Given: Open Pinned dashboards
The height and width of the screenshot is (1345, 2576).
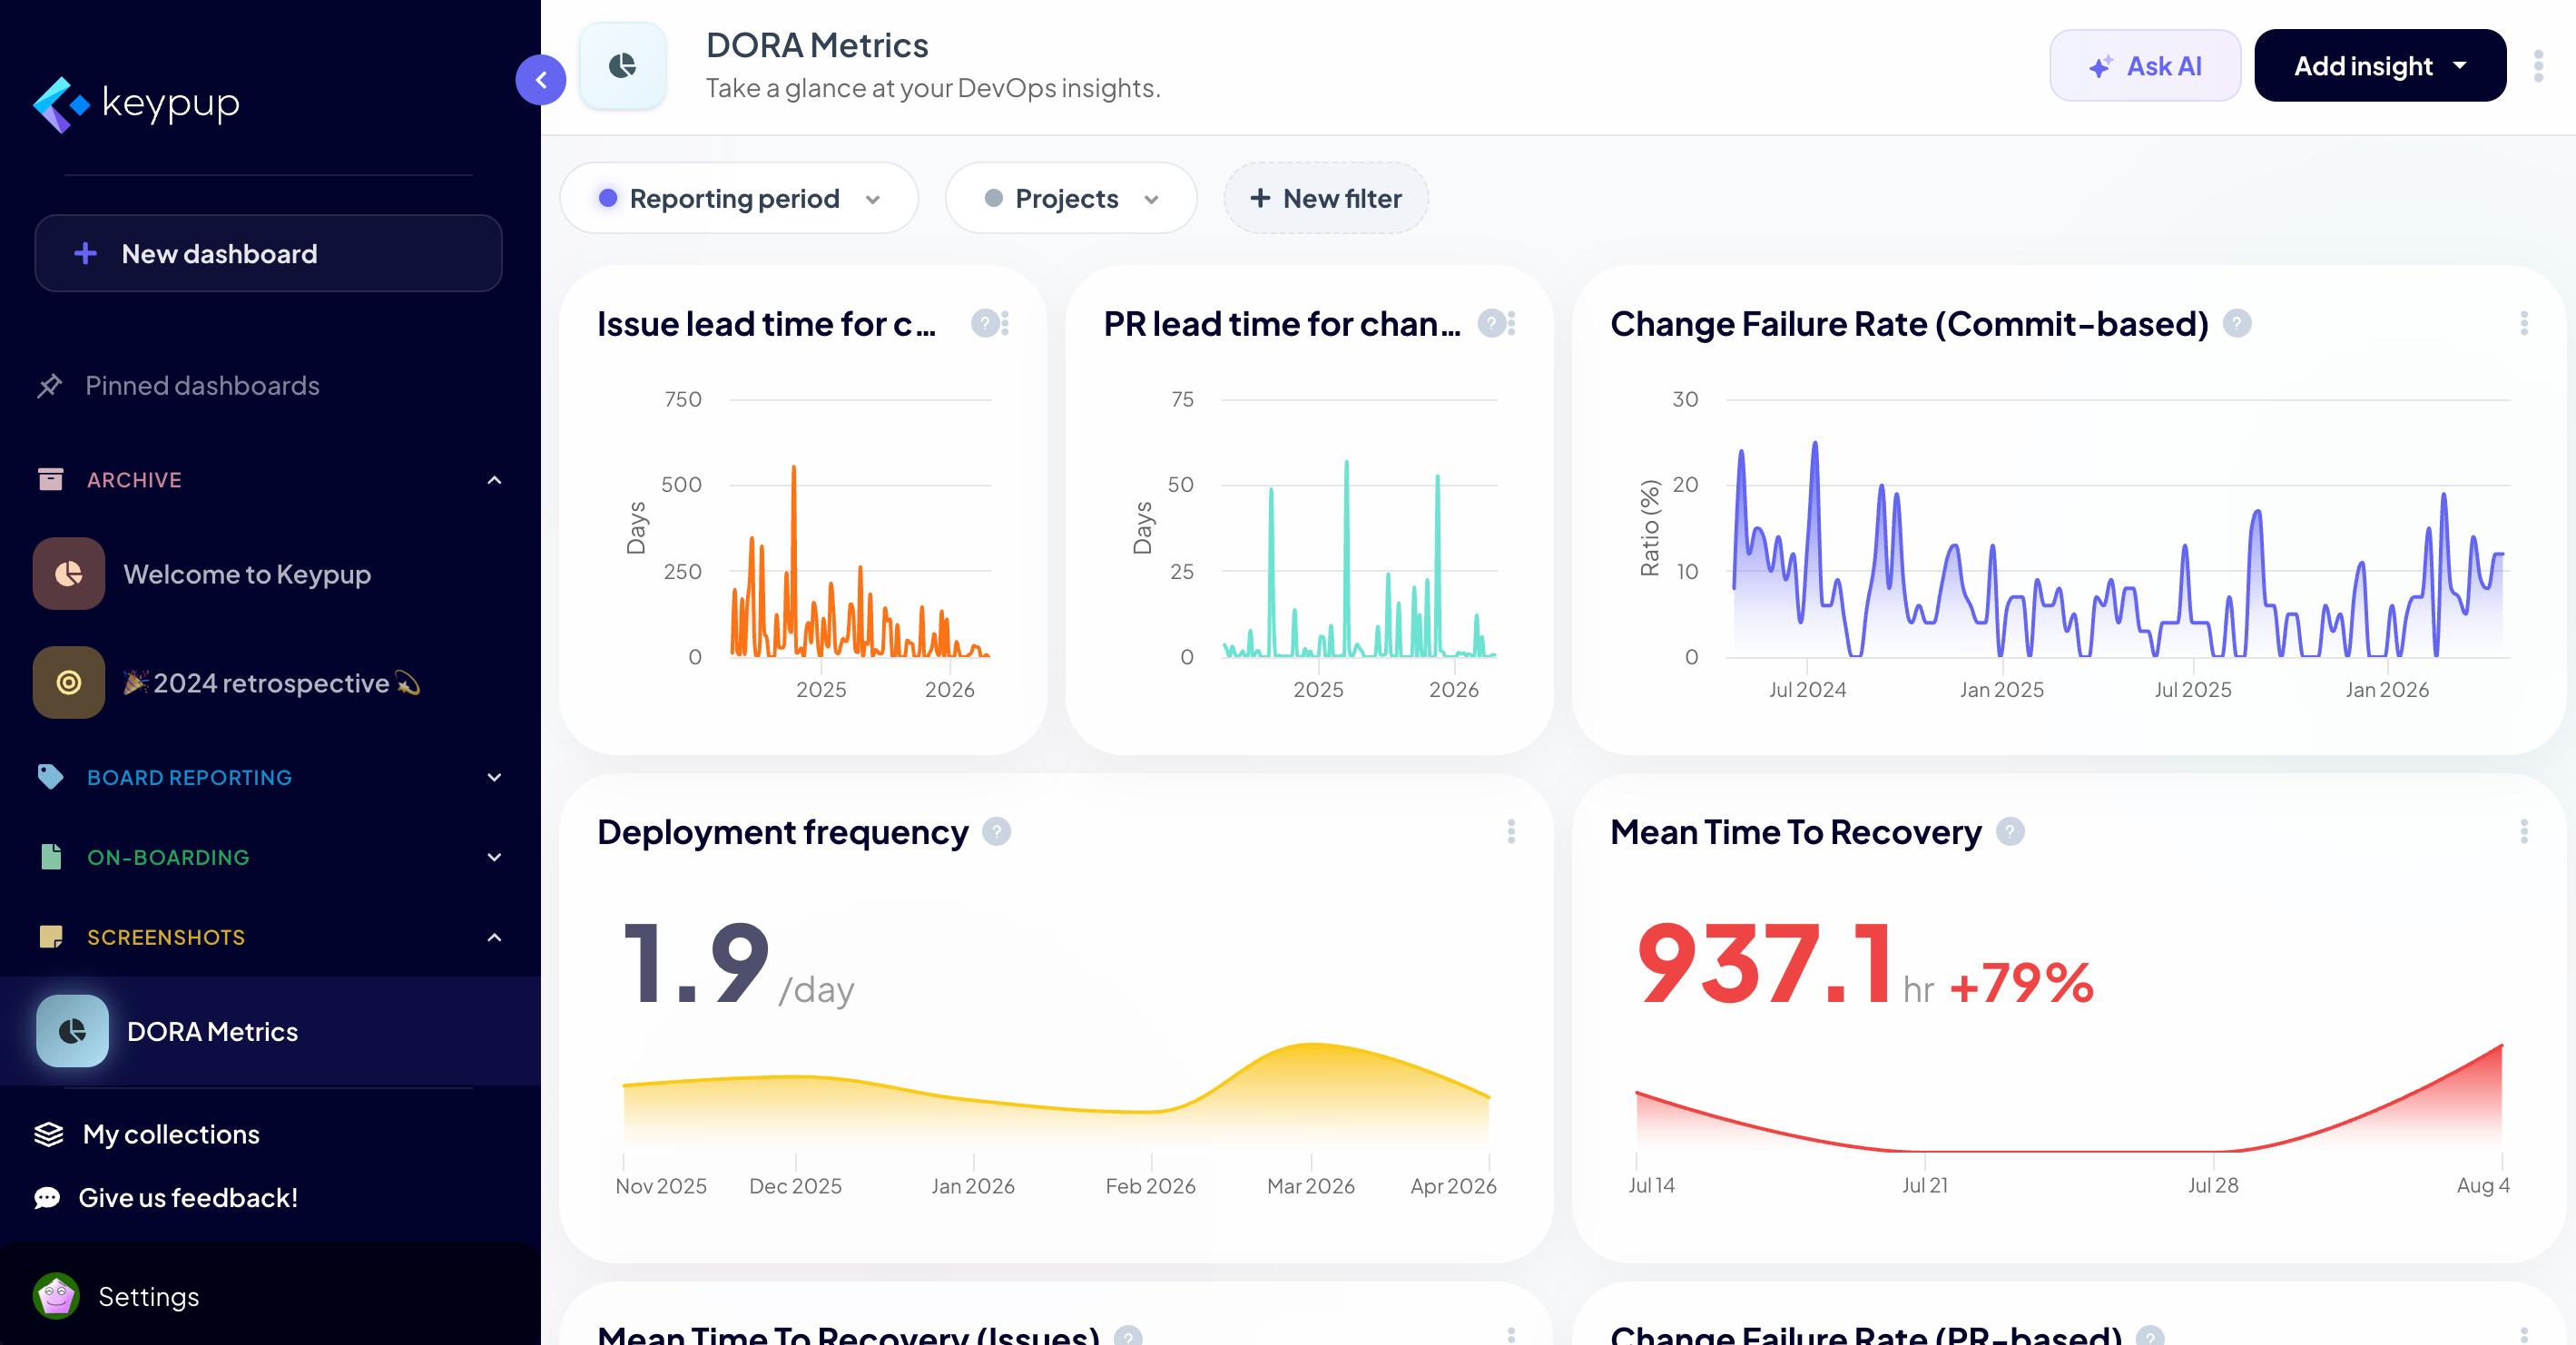Looking at the screenshot, I should coord(202,386).
